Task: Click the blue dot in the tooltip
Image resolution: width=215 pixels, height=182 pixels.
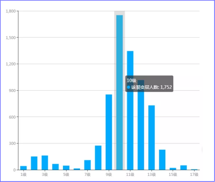Action: point(128,87)
